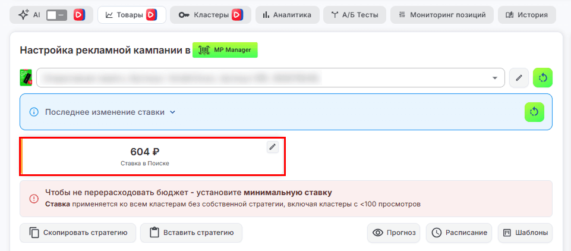Refresh campaign with green icon beside dropdown
571x251 pixels.
542,77
